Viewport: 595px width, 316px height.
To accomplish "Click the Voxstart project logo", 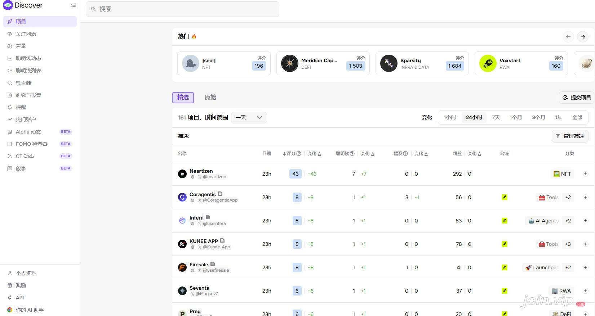I will (x=488, y=63).
